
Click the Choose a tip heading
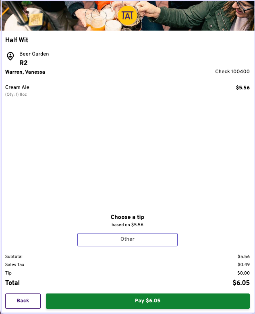tap(127, 217)
